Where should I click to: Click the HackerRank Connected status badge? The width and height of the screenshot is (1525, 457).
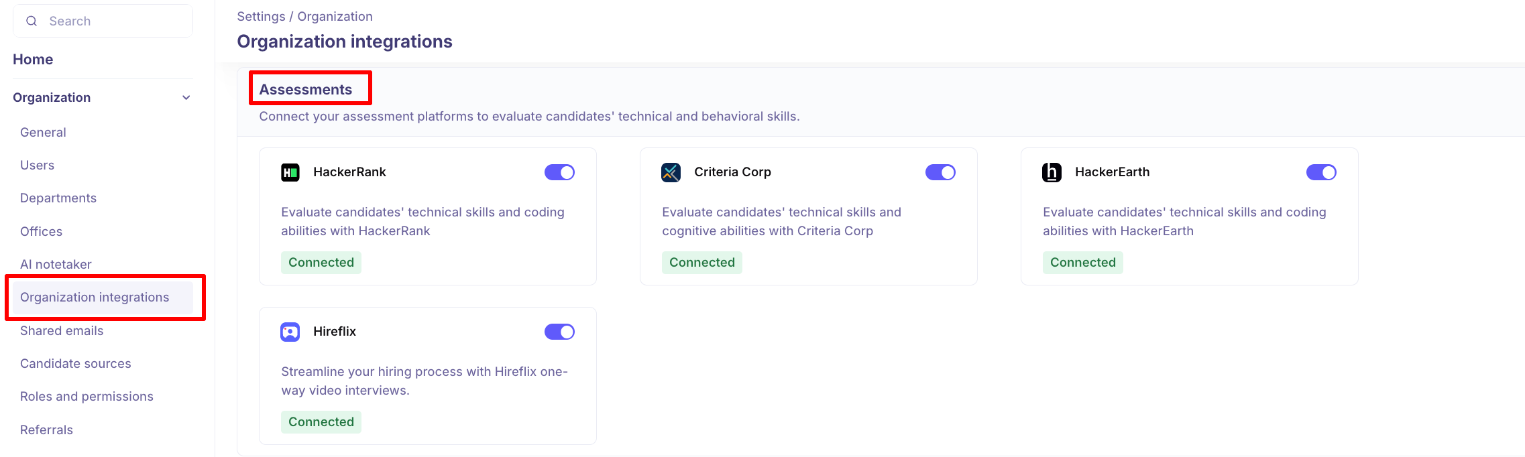(x=321, y=263)
